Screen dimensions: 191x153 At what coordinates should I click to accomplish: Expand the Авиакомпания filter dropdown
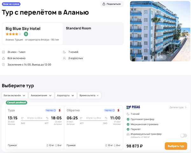pos(41,95)
